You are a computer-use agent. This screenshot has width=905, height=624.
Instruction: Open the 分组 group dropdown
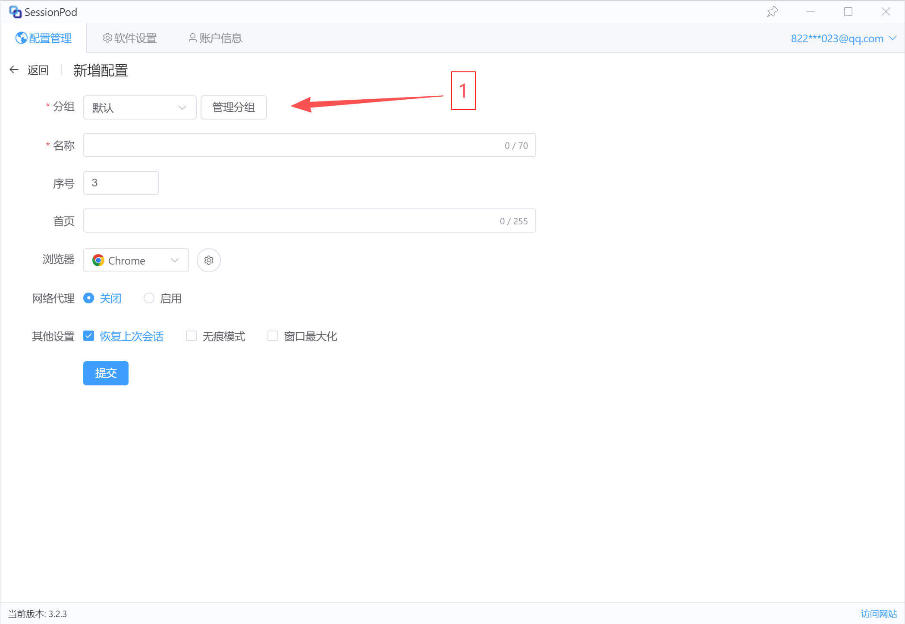coord(139,107)
